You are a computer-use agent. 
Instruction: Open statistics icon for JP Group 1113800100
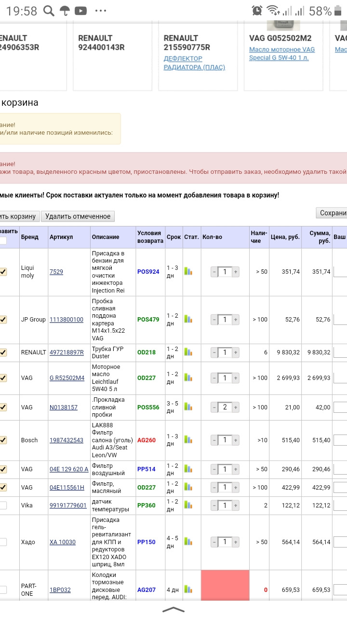coord(188,319)
